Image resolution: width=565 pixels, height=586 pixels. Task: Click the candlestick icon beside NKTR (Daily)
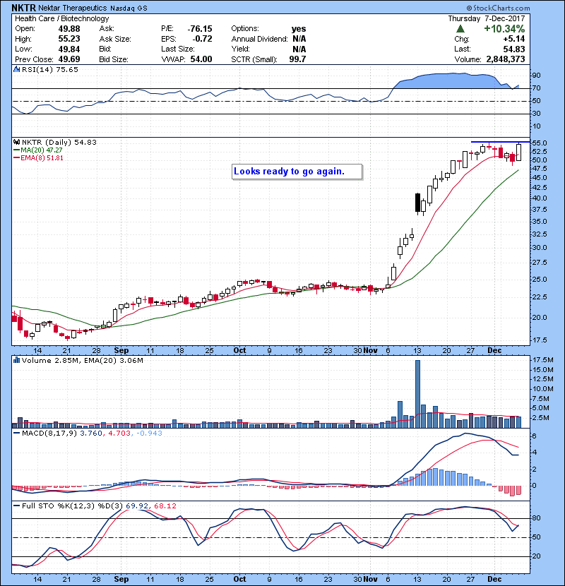(x=16, y=142)
